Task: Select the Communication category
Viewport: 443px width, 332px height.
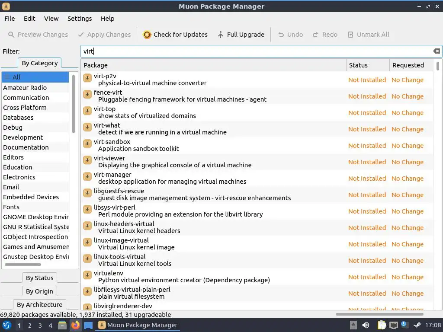Action: pyautogui.click(x=35, y=98)
